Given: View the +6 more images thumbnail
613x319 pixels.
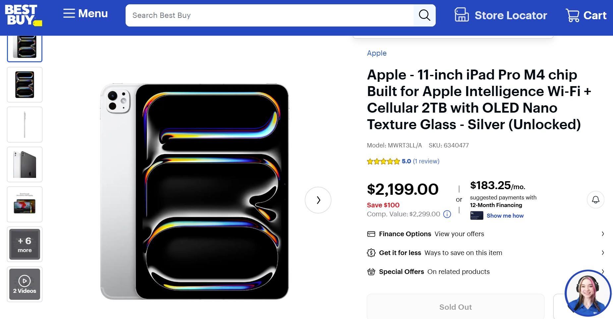Looking at the screenshot, I should tap(25, 244).
